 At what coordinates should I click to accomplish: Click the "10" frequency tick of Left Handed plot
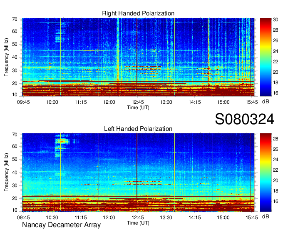click(15, 210)
